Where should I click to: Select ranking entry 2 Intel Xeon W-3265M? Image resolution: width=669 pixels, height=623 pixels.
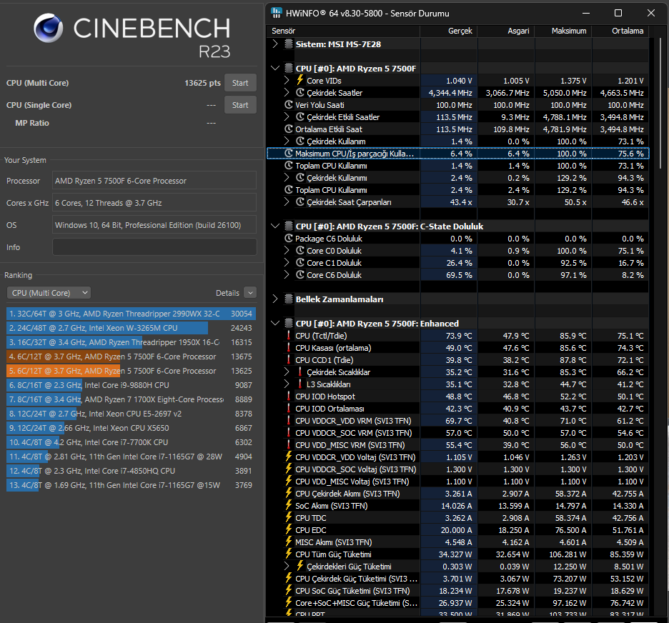click(131, 328)
